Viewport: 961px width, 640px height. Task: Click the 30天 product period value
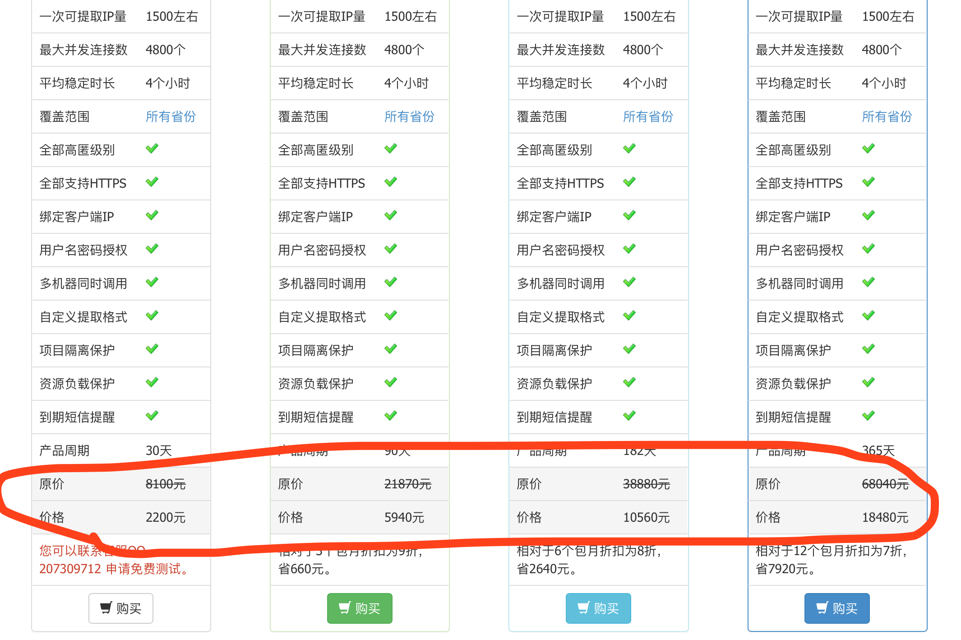pos(159,450)
